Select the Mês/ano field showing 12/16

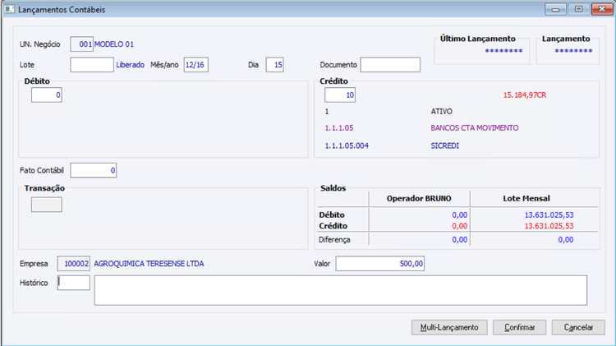coord(195,65)
